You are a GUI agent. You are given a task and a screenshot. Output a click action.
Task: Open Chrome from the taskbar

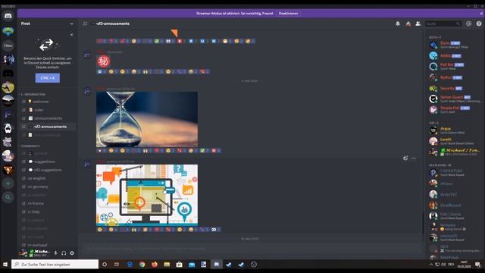142,265
